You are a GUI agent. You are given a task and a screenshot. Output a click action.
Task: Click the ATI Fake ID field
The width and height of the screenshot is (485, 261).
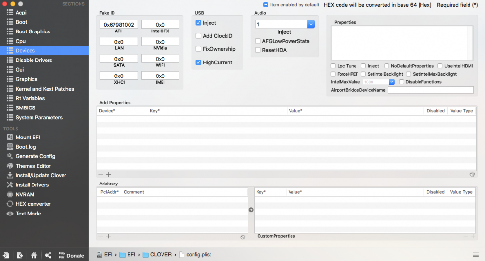coord(119,24)
